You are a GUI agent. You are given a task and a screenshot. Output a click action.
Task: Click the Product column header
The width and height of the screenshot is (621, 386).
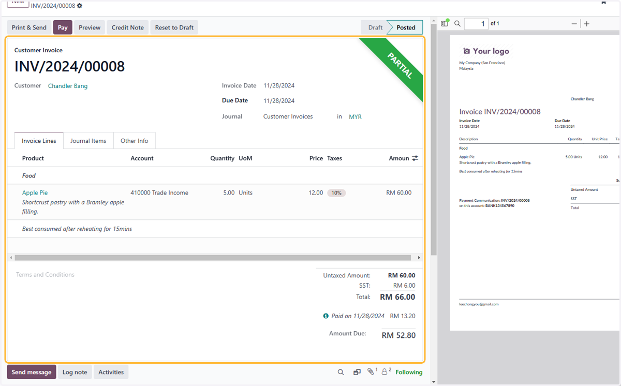33,158
